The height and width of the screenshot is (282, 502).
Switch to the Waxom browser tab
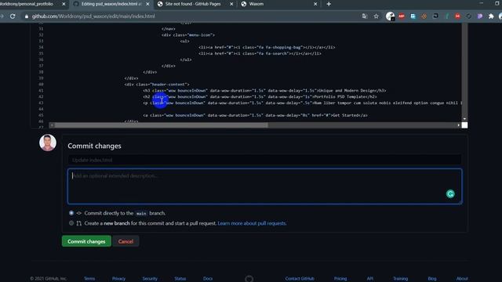click(256, 4)
